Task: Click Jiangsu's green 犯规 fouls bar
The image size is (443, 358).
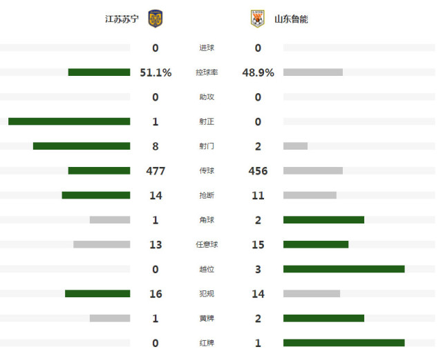Action: [97, 293]
